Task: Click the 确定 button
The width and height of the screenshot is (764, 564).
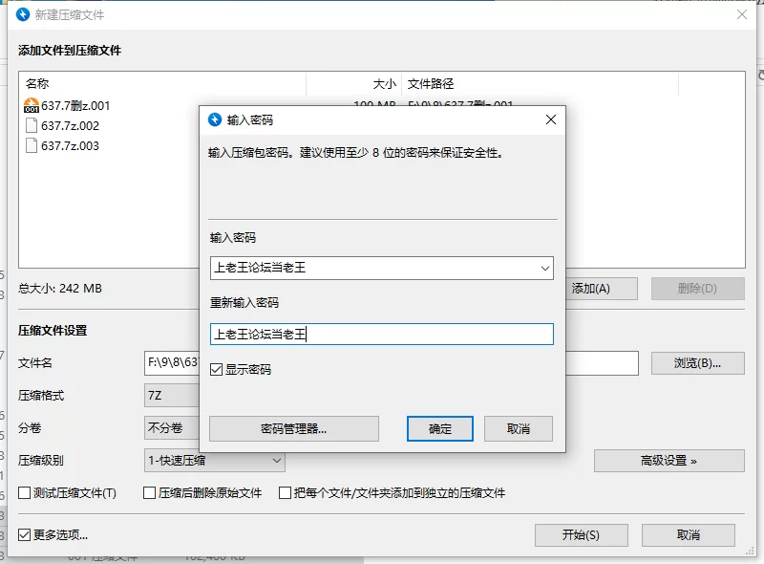Action: 440,428
